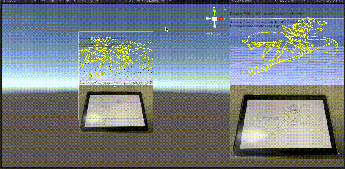Click the white center cube of the scene gizmo
Image resolution: width=345 pixels, height=169 pixels.
click(214, 19)
